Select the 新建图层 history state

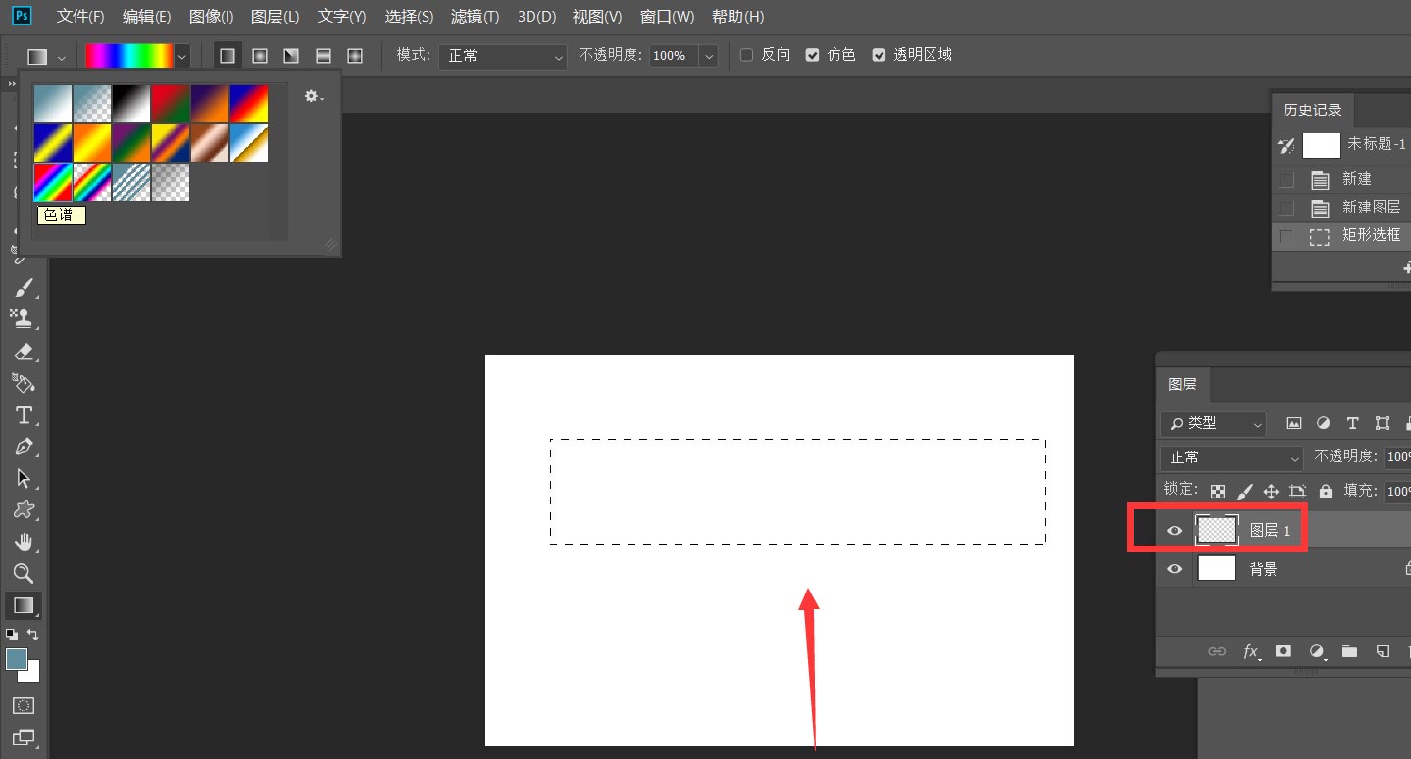(x=1341, y=208)
